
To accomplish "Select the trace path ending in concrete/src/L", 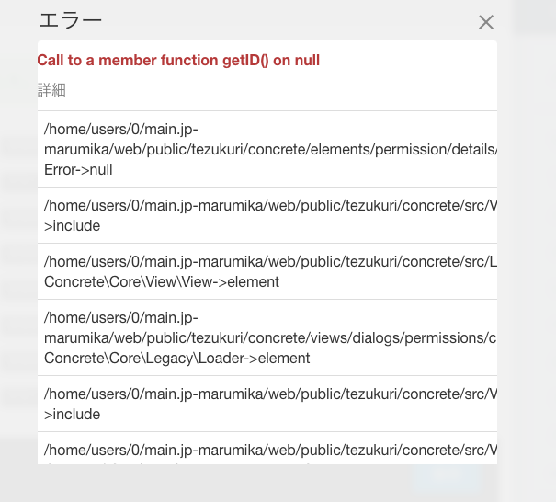I will point(270,262).
